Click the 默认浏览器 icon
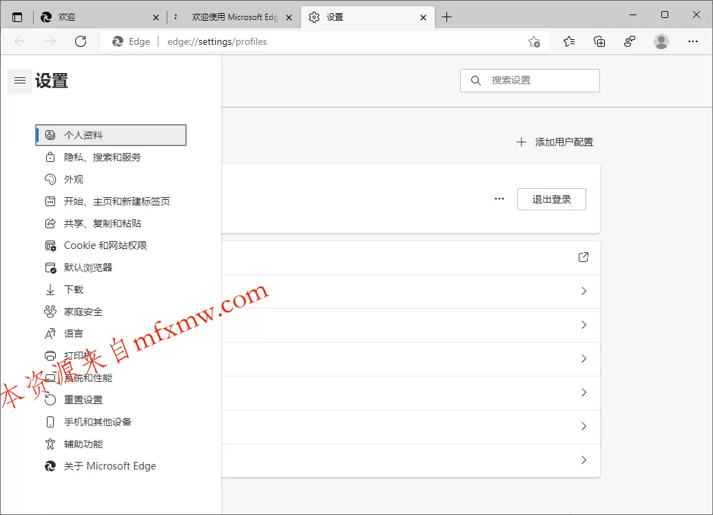 click(x=50, y=267)
